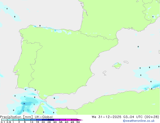Select the 10–15 mm legend swatch
The height and width of the screenshot is (123, 160).
pyautogui.click(x=34, y=120)
